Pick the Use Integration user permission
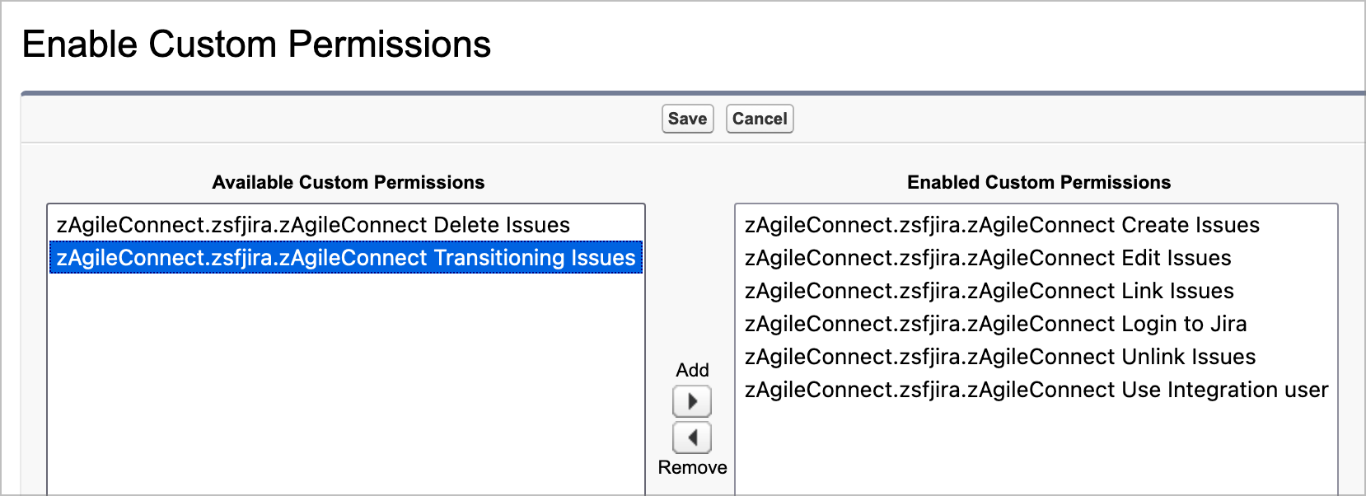 (x=1036, y=390)
